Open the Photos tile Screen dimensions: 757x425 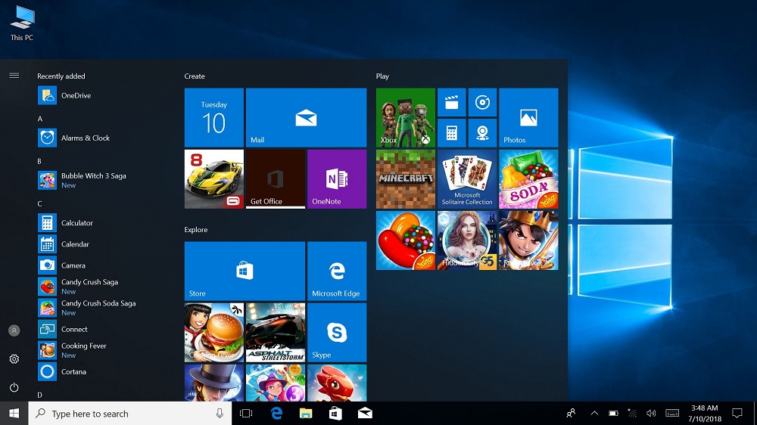tap(528, 117)
